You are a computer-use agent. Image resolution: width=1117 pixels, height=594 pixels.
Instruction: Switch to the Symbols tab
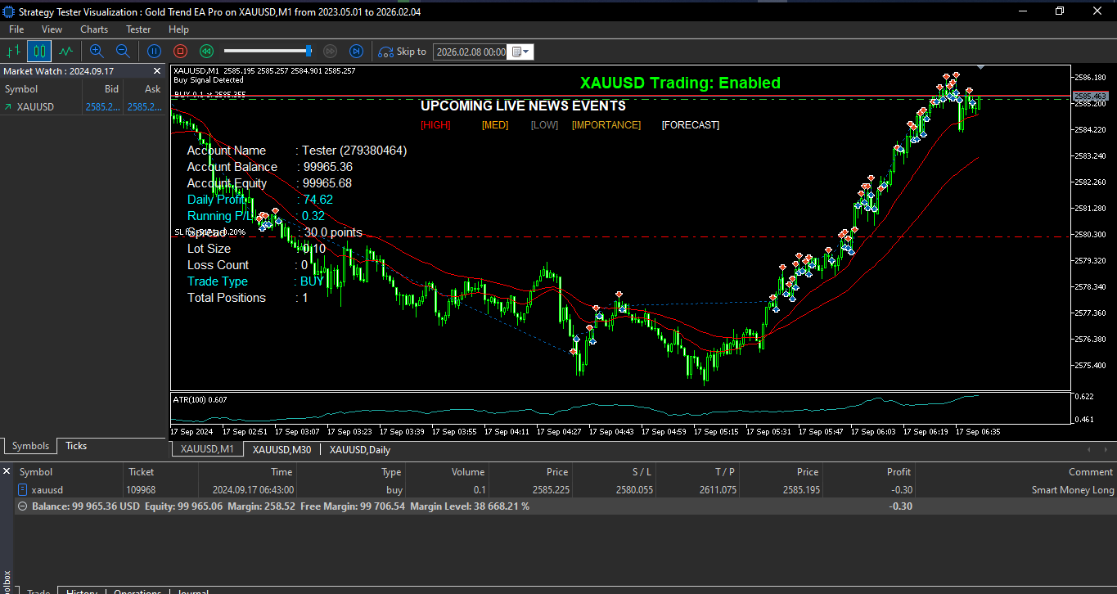click(x=30, y=446)
